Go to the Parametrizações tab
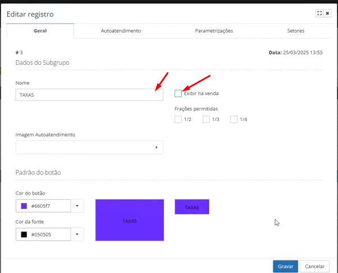 point(214,31)
